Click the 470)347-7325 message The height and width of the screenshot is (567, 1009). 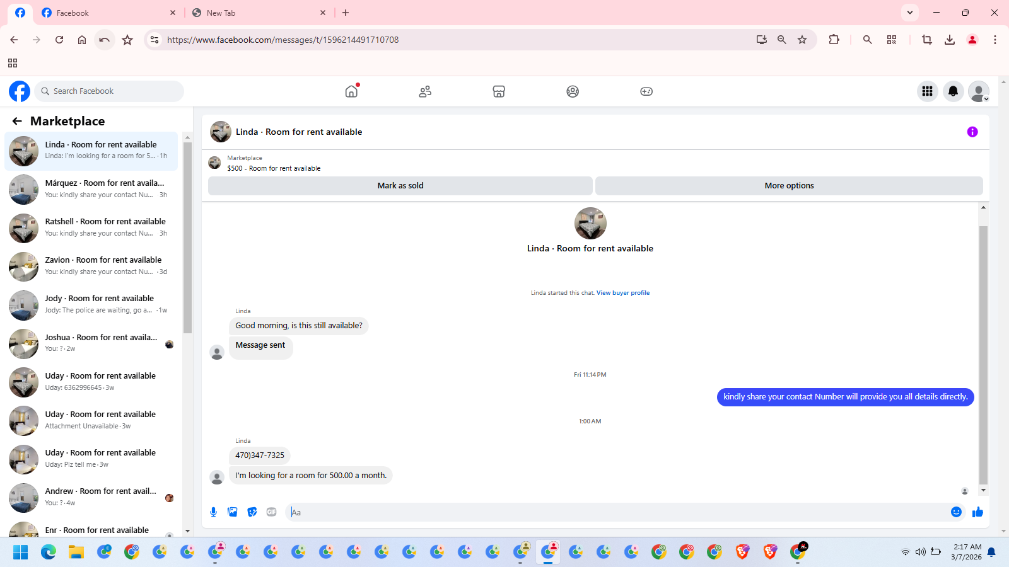[260, 455]
